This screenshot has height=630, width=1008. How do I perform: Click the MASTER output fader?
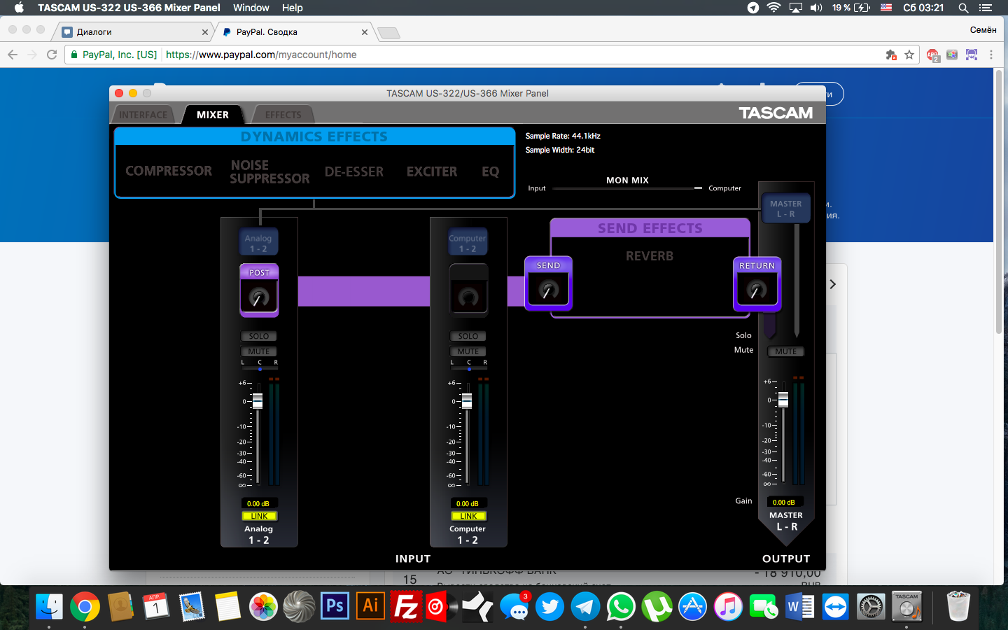click(783, 400)
